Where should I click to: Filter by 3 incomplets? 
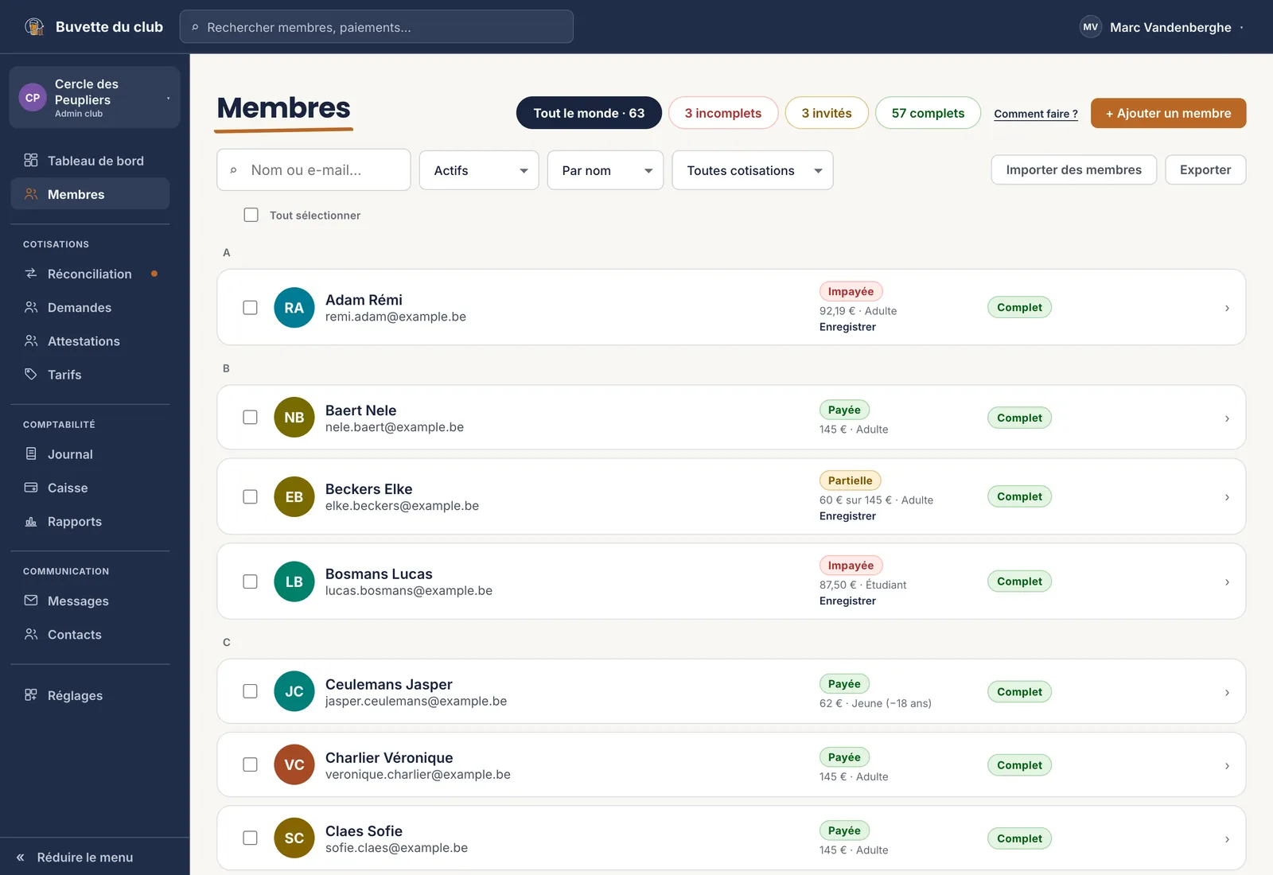pyautogui.click(x=722, y=113)
